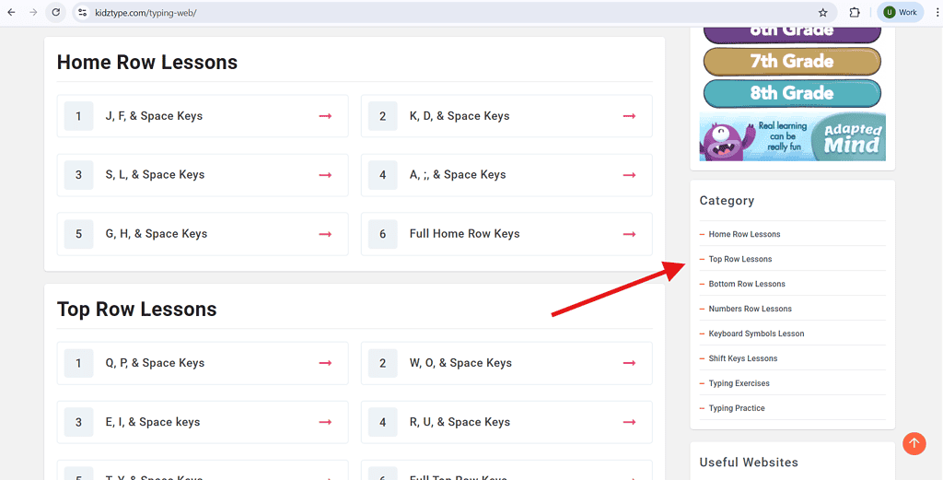Open Typing Practice category link
This screenshot has width=943, height=480.
[737, 408]
